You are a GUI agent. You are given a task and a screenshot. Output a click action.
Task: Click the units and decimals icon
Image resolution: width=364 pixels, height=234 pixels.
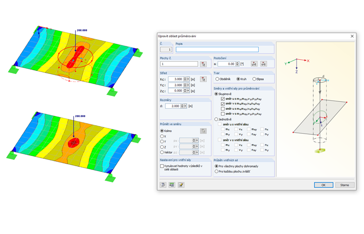click(172, 185)
